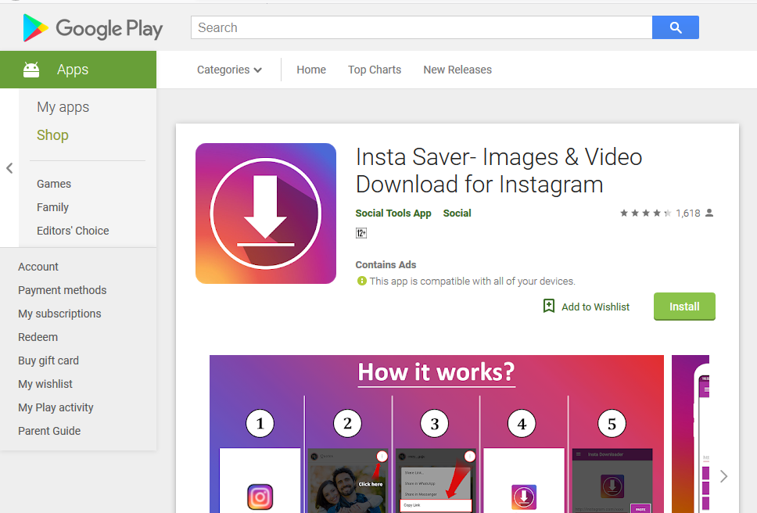Go to the Home tab
The height and width of the screenshot is (513, 757).
pos(311,70)
